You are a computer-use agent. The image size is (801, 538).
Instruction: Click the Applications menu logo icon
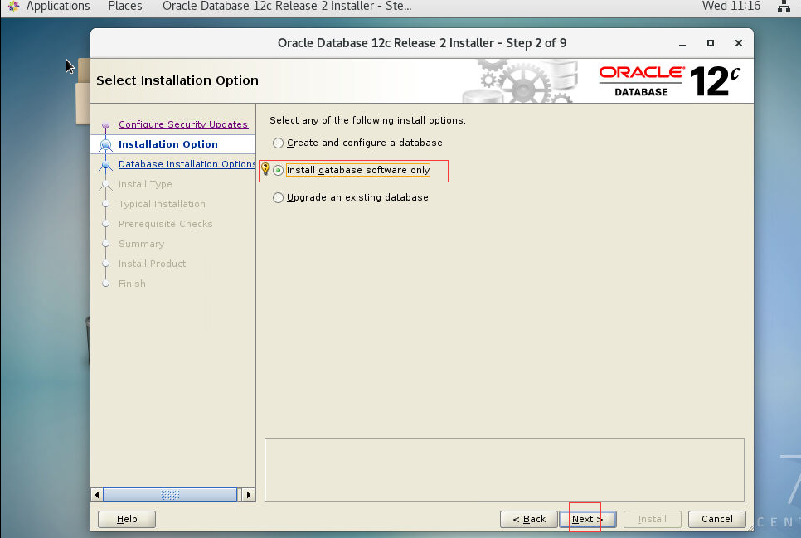click(x=13, y=6)
